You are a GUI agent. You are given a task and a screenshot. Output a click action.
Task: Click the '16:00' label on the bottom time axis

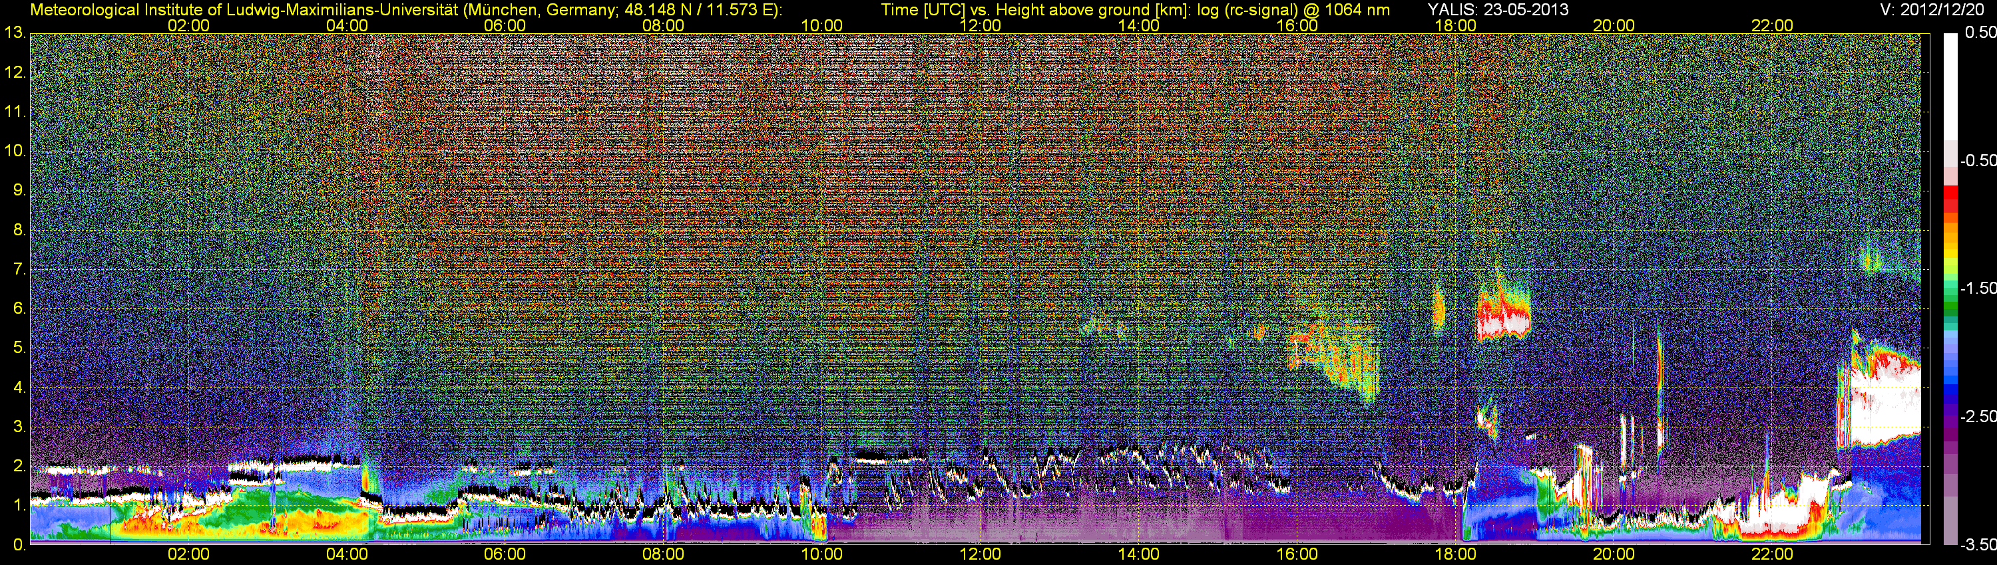[1297, 554]
